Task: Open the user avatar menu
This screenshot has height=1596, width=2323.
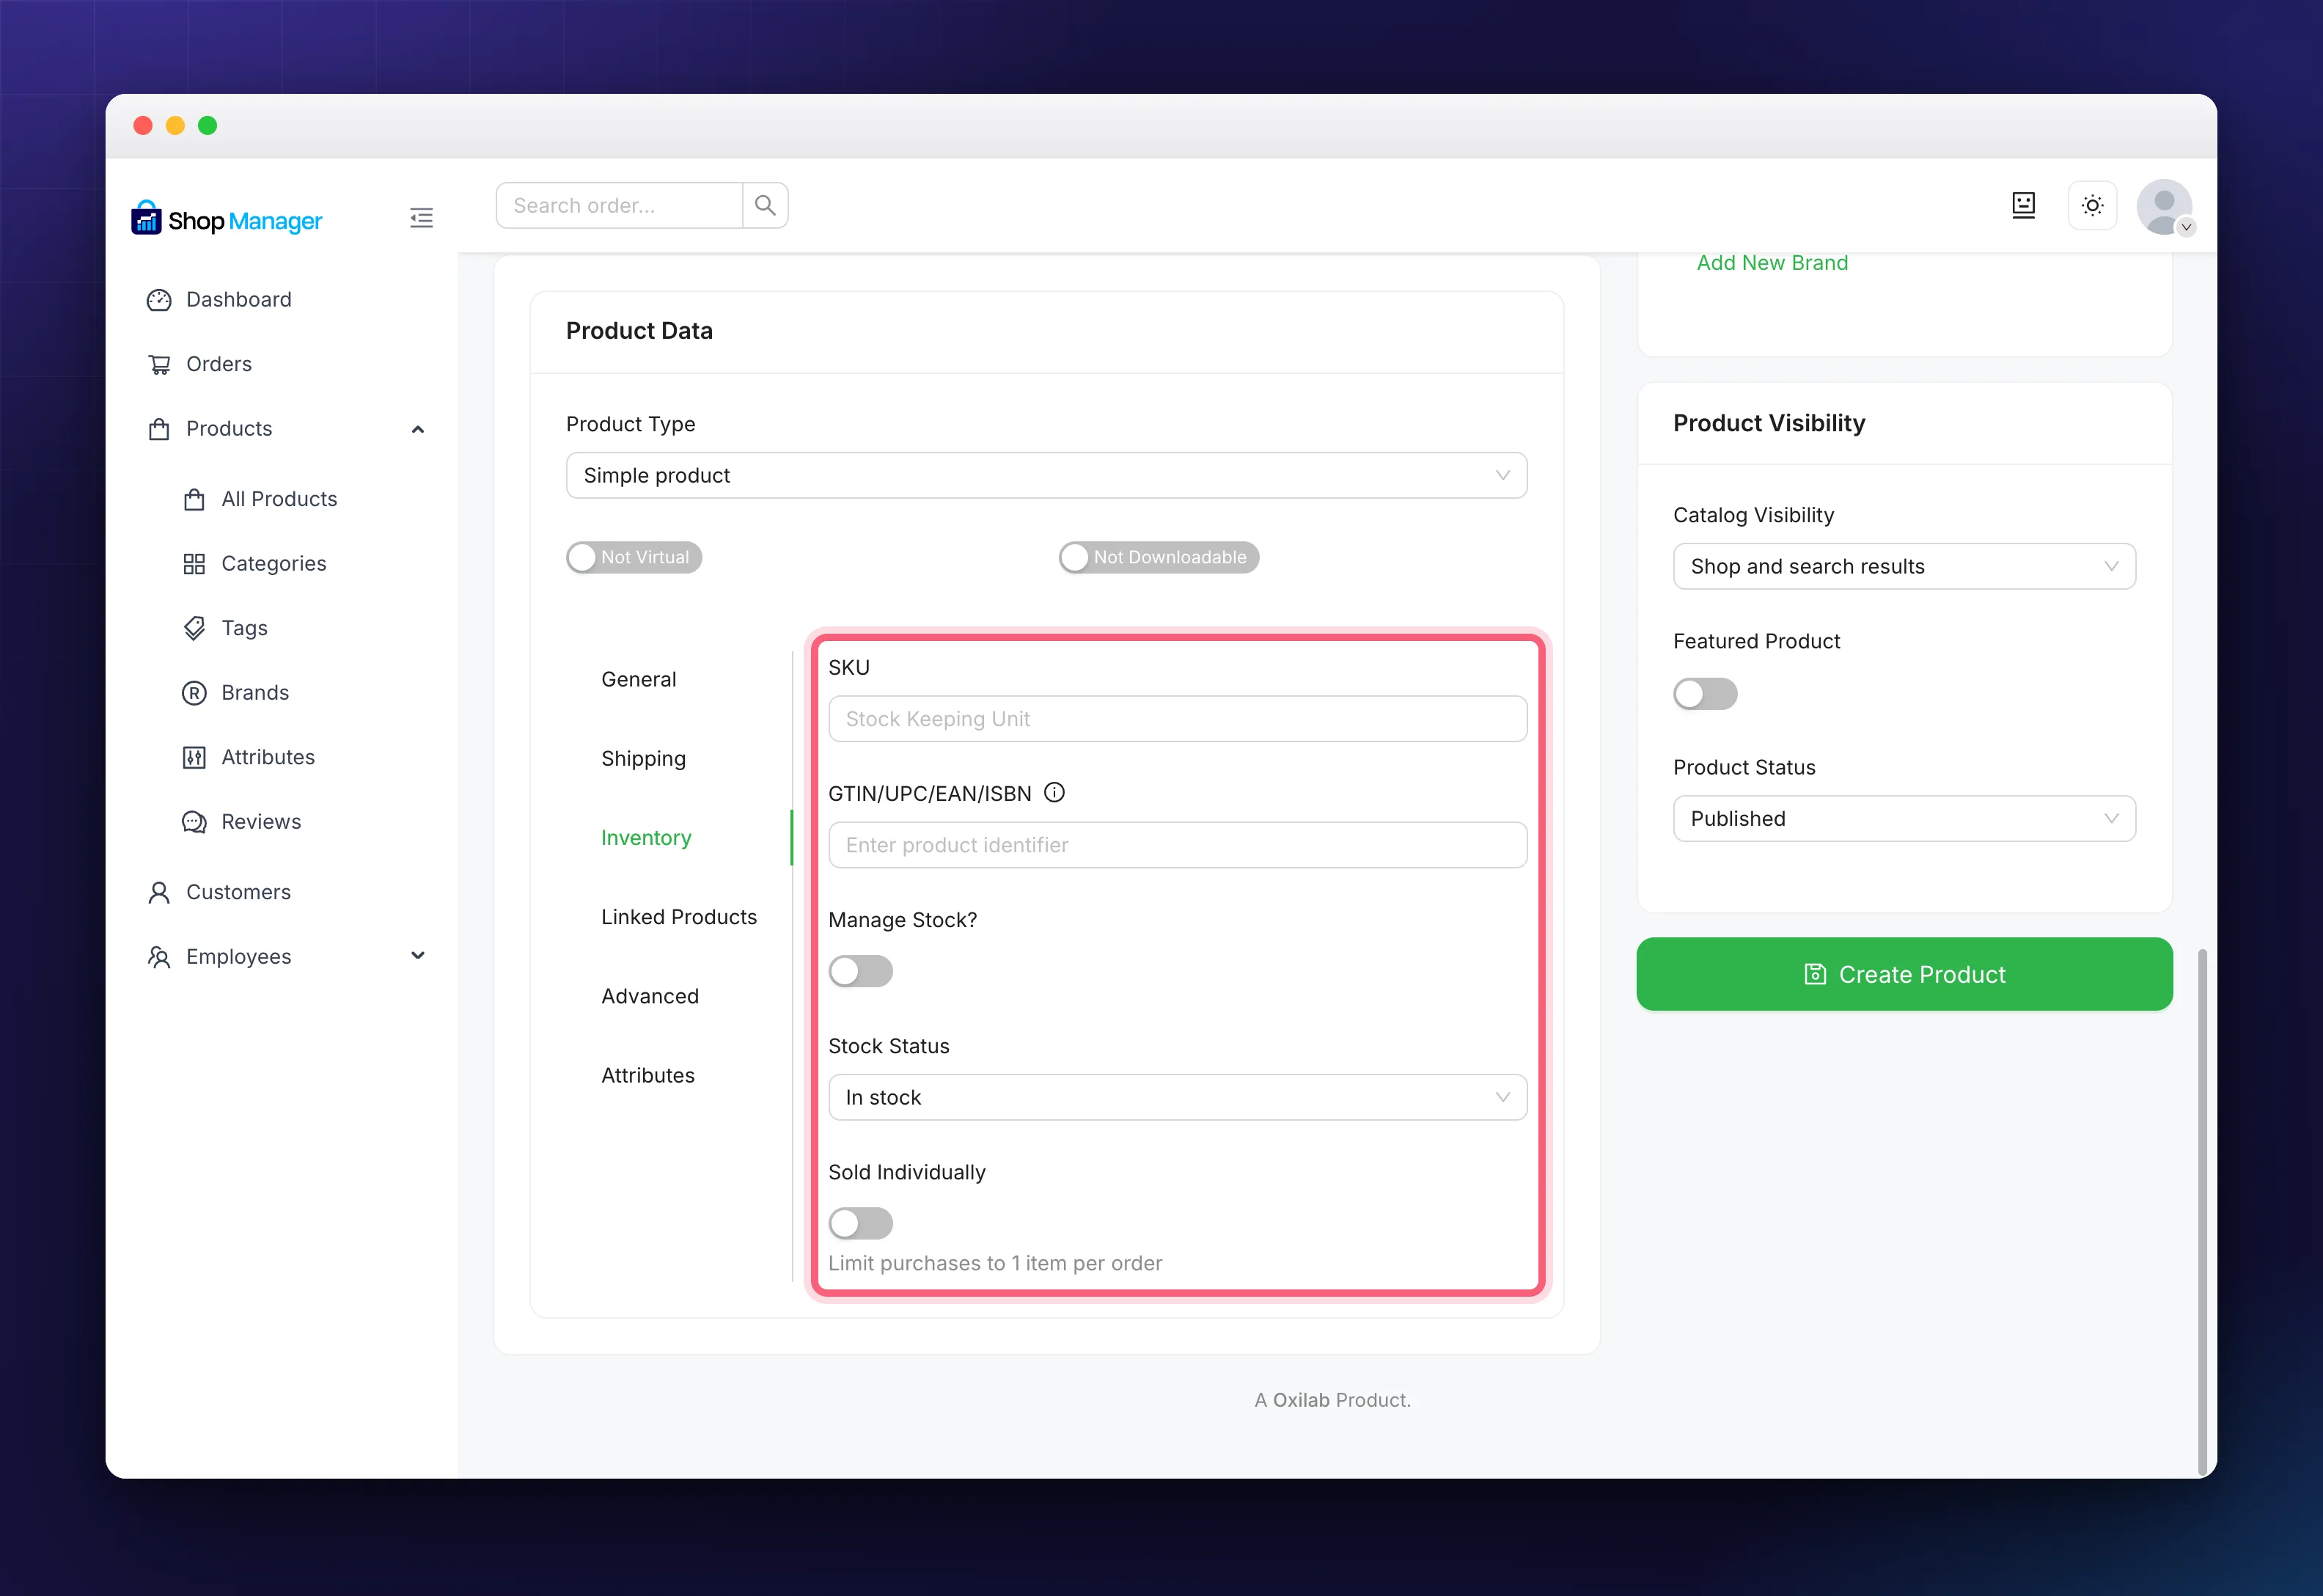Action: (x=2164, y=207)
